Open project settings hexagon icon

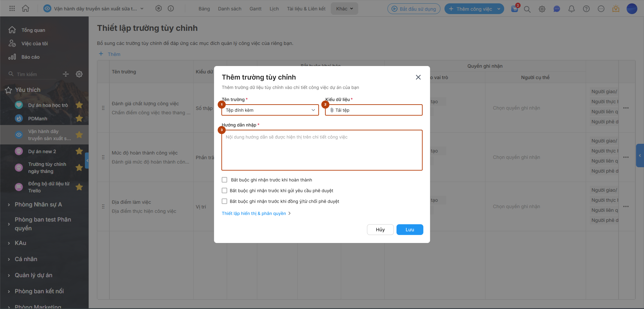159,8
